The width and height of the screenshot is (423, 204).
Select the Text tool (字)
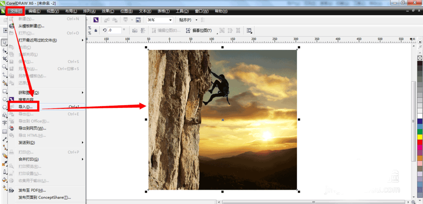coord(4,123)
